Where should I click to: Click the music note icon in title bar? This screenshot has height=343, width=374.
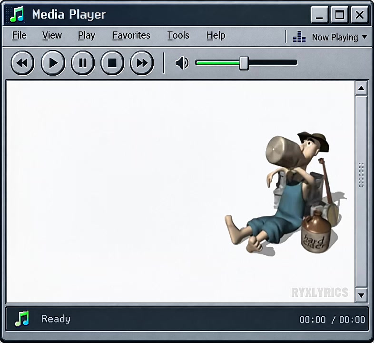(17, 14)
